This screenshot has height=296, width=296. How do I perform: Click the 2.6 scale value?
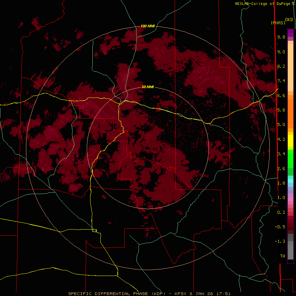click(281, 168)
